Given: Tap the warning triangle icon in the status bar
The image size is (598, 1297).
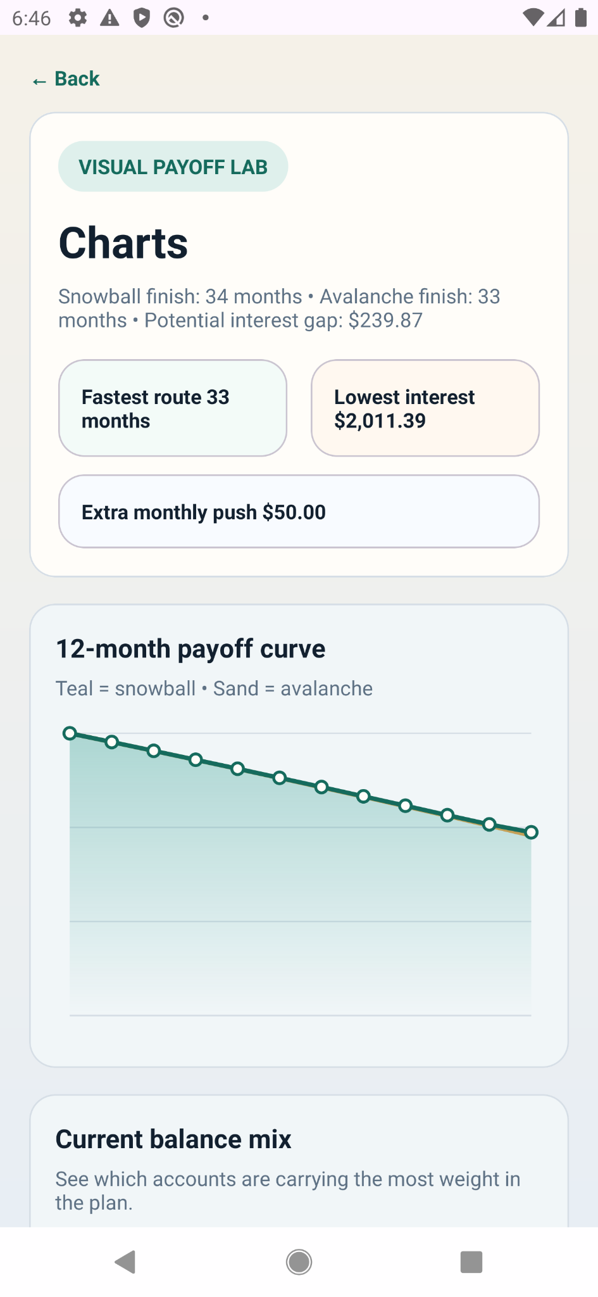Looking at the screenshot, I should [x=109, y=18].
